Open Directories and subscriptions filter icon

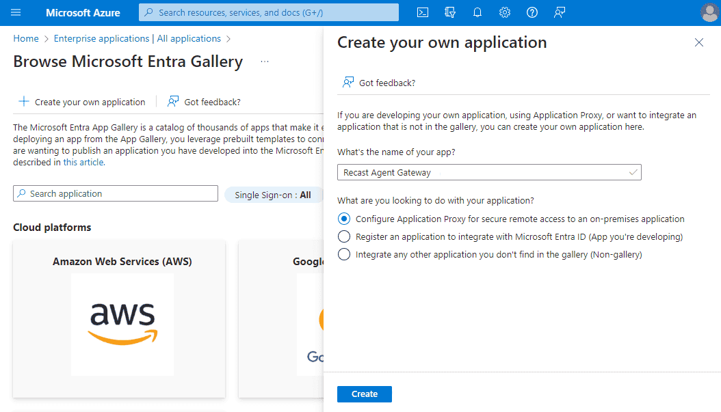click(x=450, y=12)
